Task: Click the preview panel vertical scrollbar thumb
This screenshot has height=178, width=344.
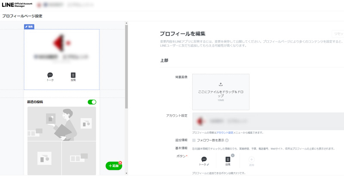Action: coord(126,66)
